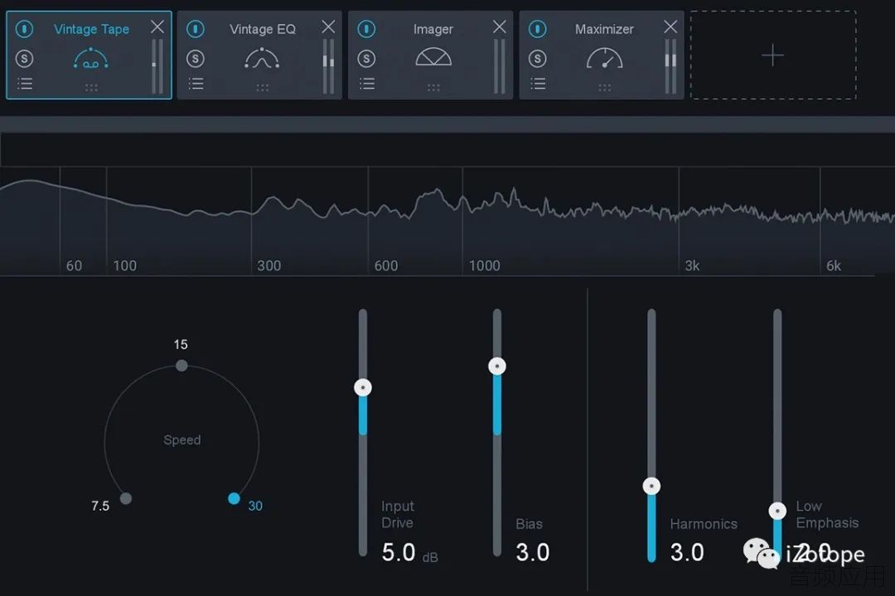The width and height of the screenshot is (895, 596).
Task: Click the Low Emphasis slider handle
Action: (777, 511)
